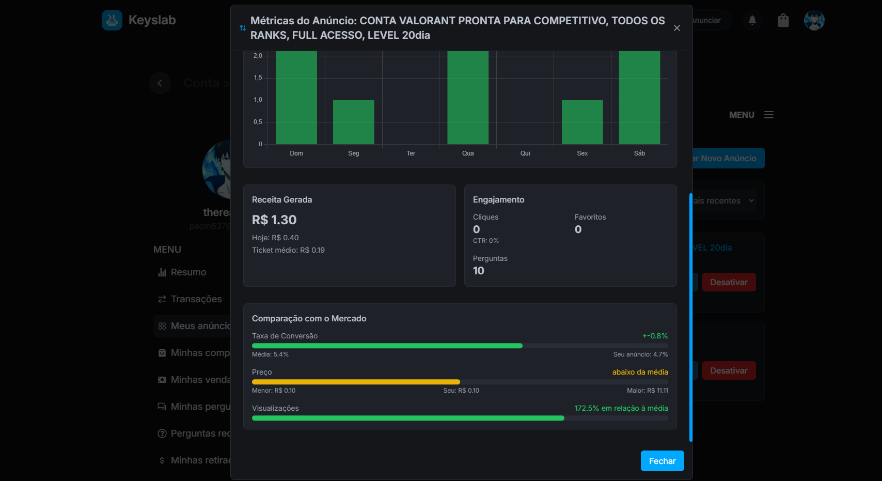The image size is (882, 481).
Task: Open Resumo in sidebar menu
Action: 188,272
